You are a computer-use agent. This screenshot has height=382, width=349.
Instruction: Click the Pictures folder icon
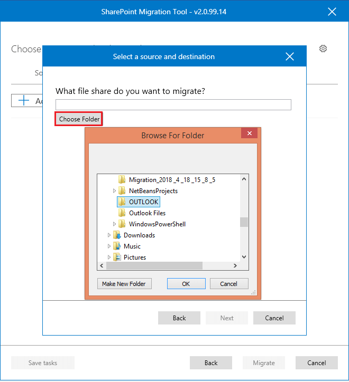(x=117, y=257)
